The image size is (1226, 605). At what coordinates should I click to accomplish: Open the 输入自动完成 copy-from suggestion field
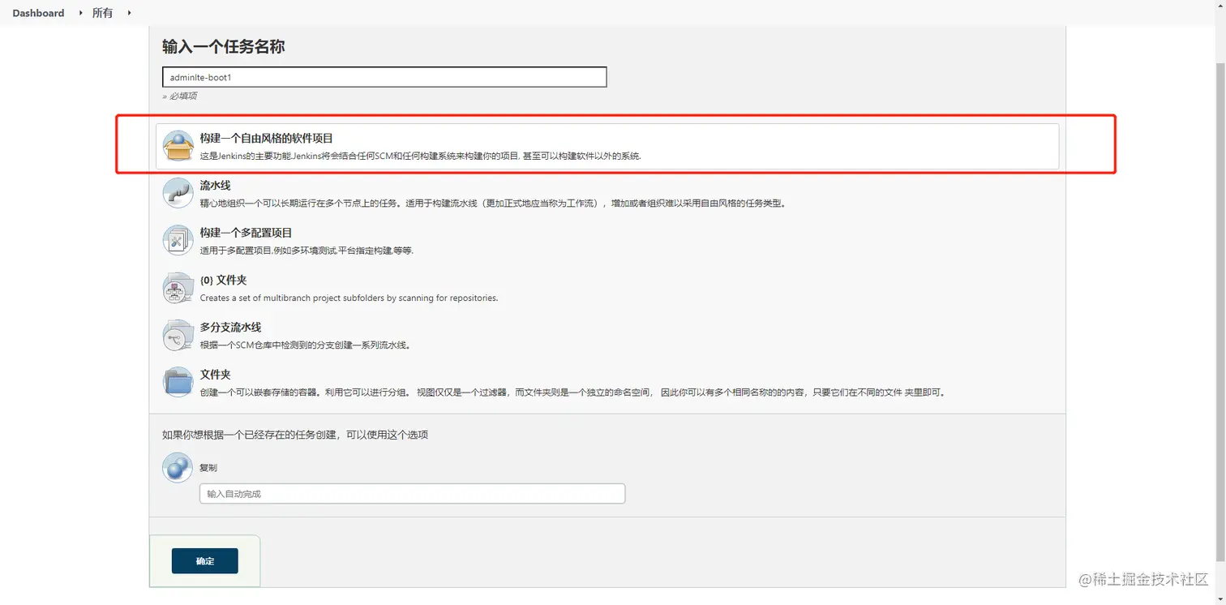pos(411,493)
